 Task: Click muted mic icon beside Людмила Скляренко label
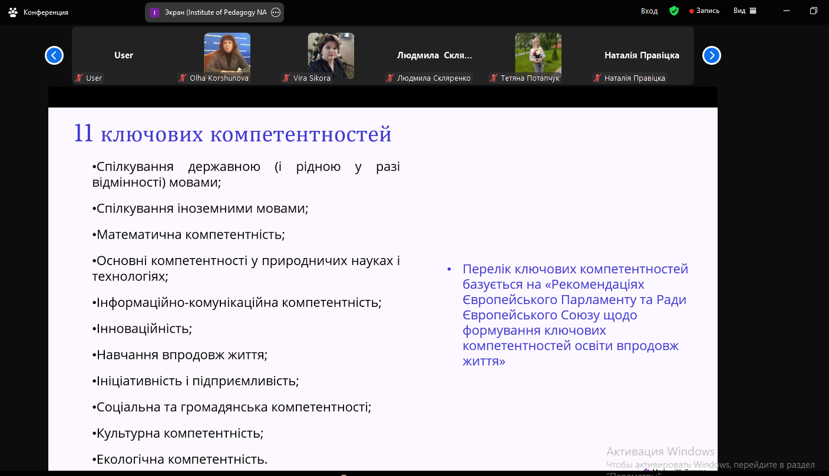click(x=390, y=78)
